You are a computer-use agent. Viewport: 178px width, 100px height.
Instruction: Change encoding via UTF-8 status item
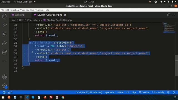(120, 92)
